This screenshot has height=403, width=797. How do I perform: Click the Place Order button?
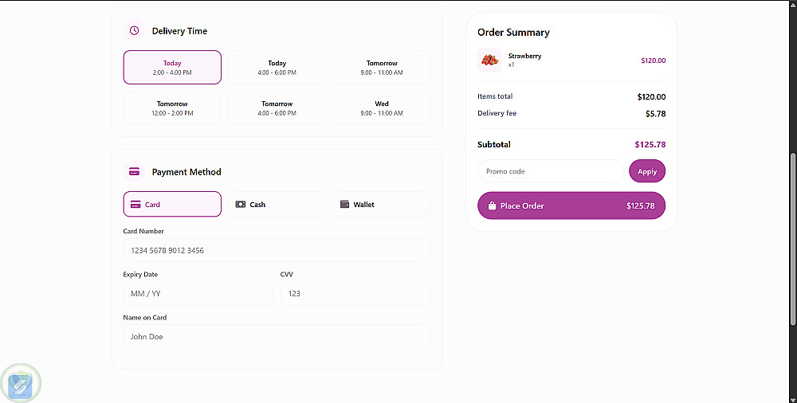tap(571, 205)
